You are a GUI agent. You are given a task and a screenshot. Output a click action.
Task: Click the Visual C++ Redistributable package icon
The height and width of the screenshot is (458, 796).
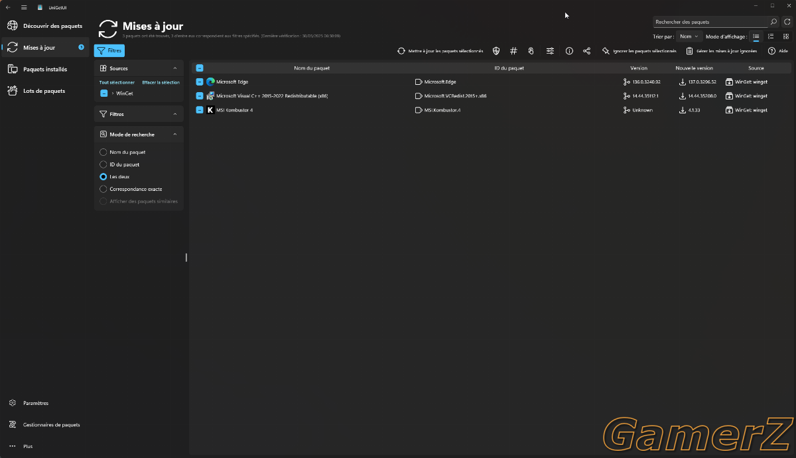(x=210, y=96)
